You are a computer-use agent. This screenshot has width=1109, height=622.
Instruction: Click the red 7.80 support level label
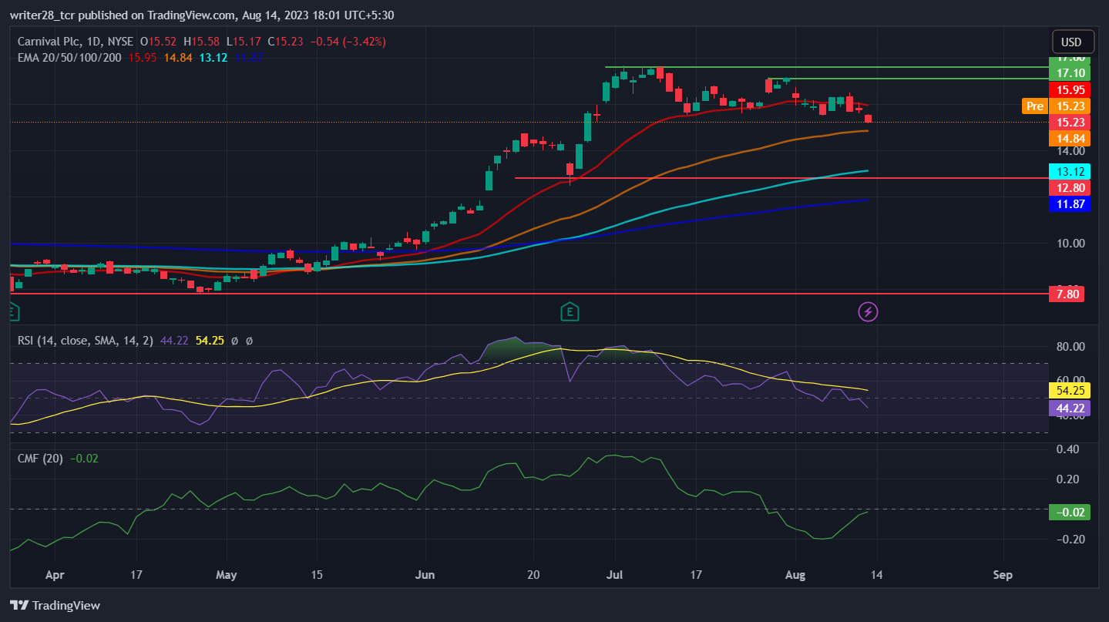(x=1067, y=293)
